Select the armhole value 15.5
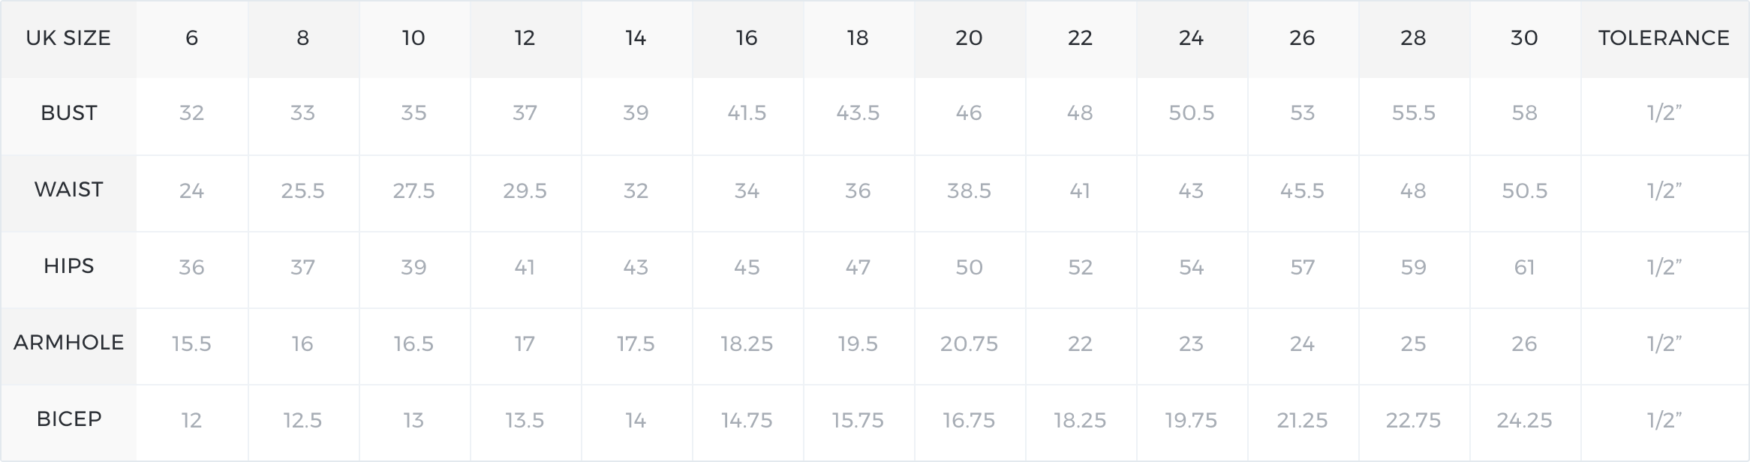Image resolution: width=1750 pixels, height=462 pixels. (191, 344)
